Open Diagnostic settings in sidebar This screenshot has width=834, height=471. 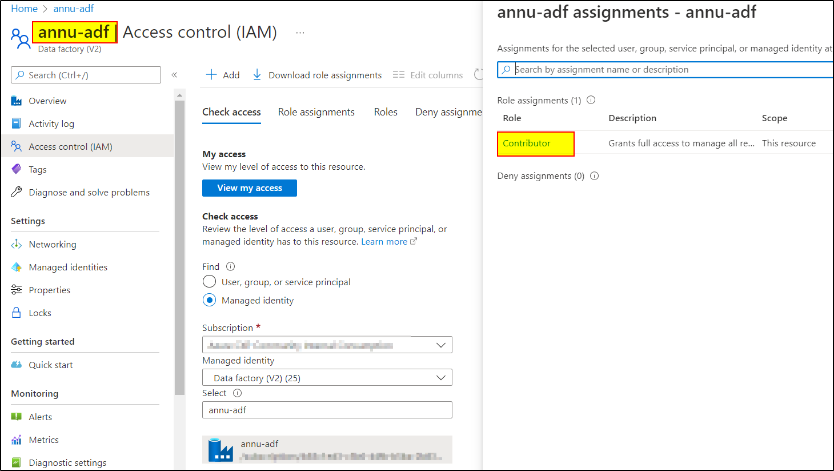tap(67, 463)
